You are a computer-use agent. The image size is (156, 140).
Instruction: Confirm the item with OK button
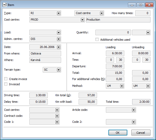118,133
